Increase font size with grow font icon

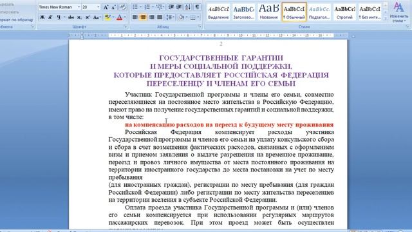coord(106,7)
